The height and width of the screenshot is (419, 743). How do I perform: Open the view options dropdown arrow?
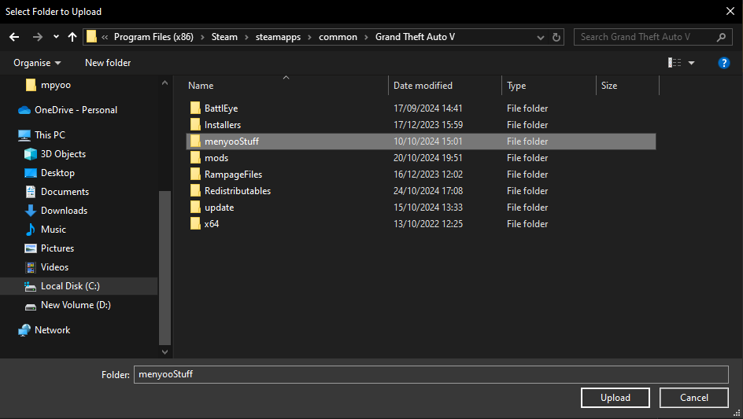tap(691, 63)
